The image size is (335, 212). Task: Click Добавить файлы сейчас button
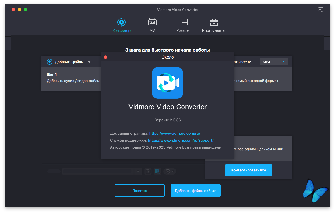coord(195,191)
